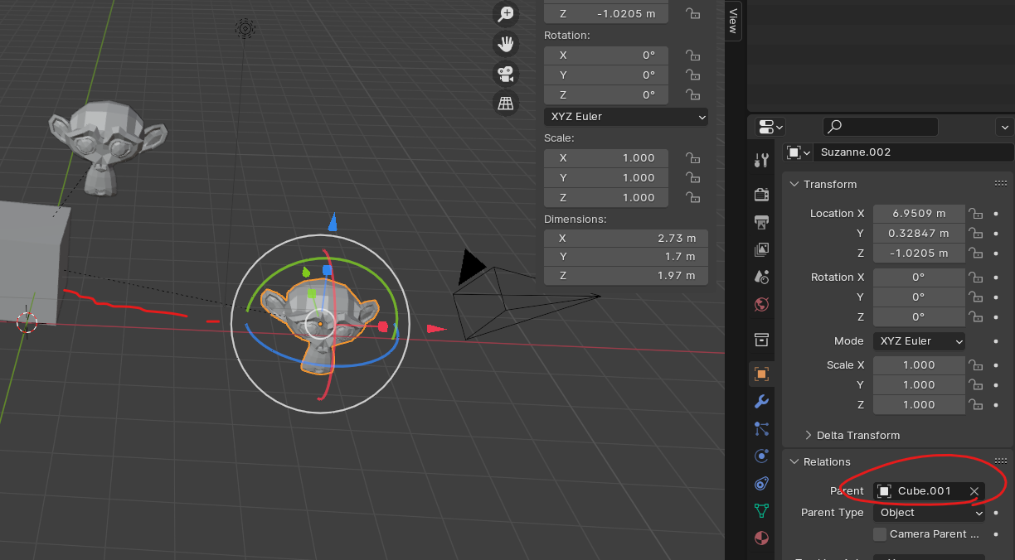Select the View sidebar tab

point(733,21)
